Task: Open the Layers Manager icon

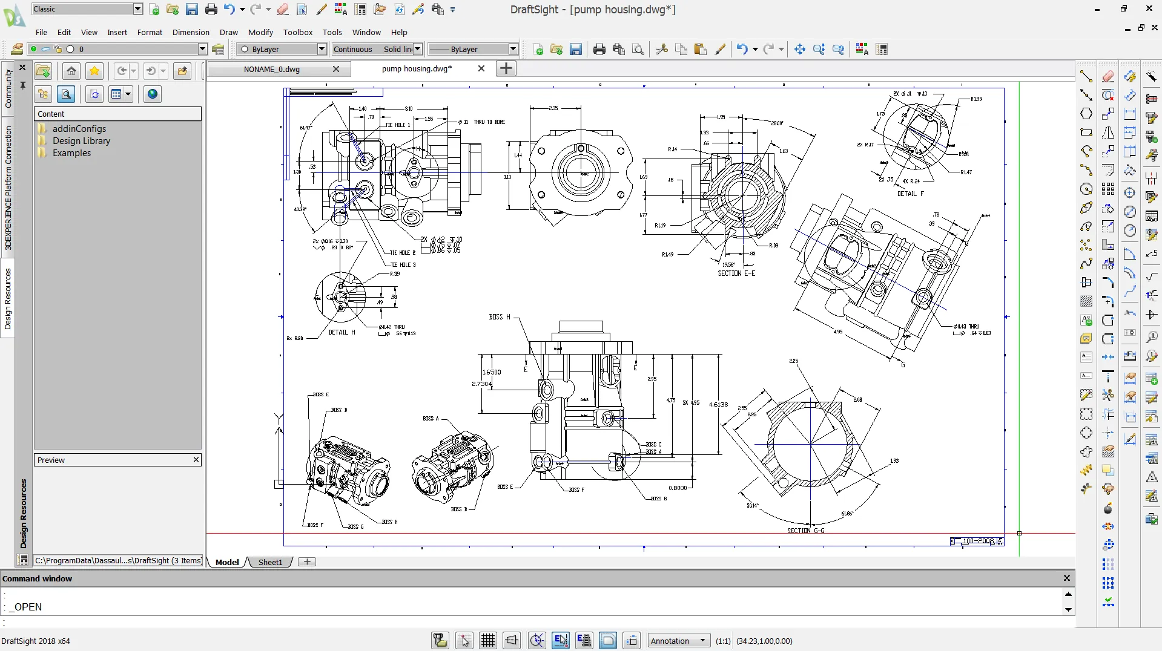Action: pyautogui.click(x=16, y=50)
